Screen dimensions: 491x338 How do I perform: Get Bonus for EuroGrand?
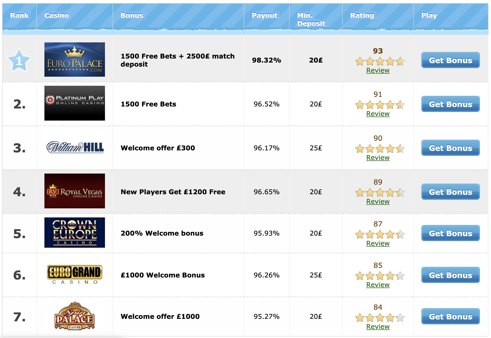[x=450, y=275]
